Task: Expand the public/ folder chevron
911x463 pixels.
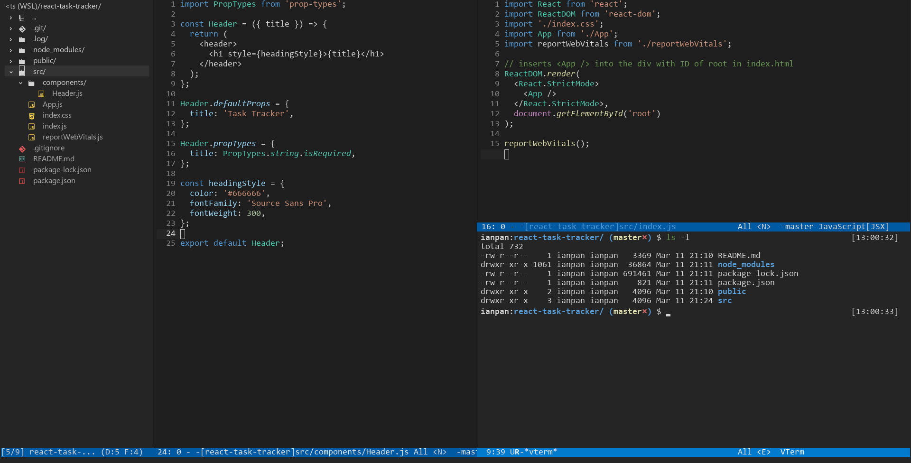Action: coord(11,61)
